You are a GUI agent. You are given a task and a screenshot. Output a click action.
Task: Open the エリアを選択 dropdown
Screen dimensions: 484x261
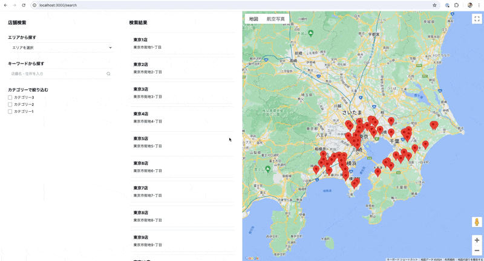coord(61,48)
